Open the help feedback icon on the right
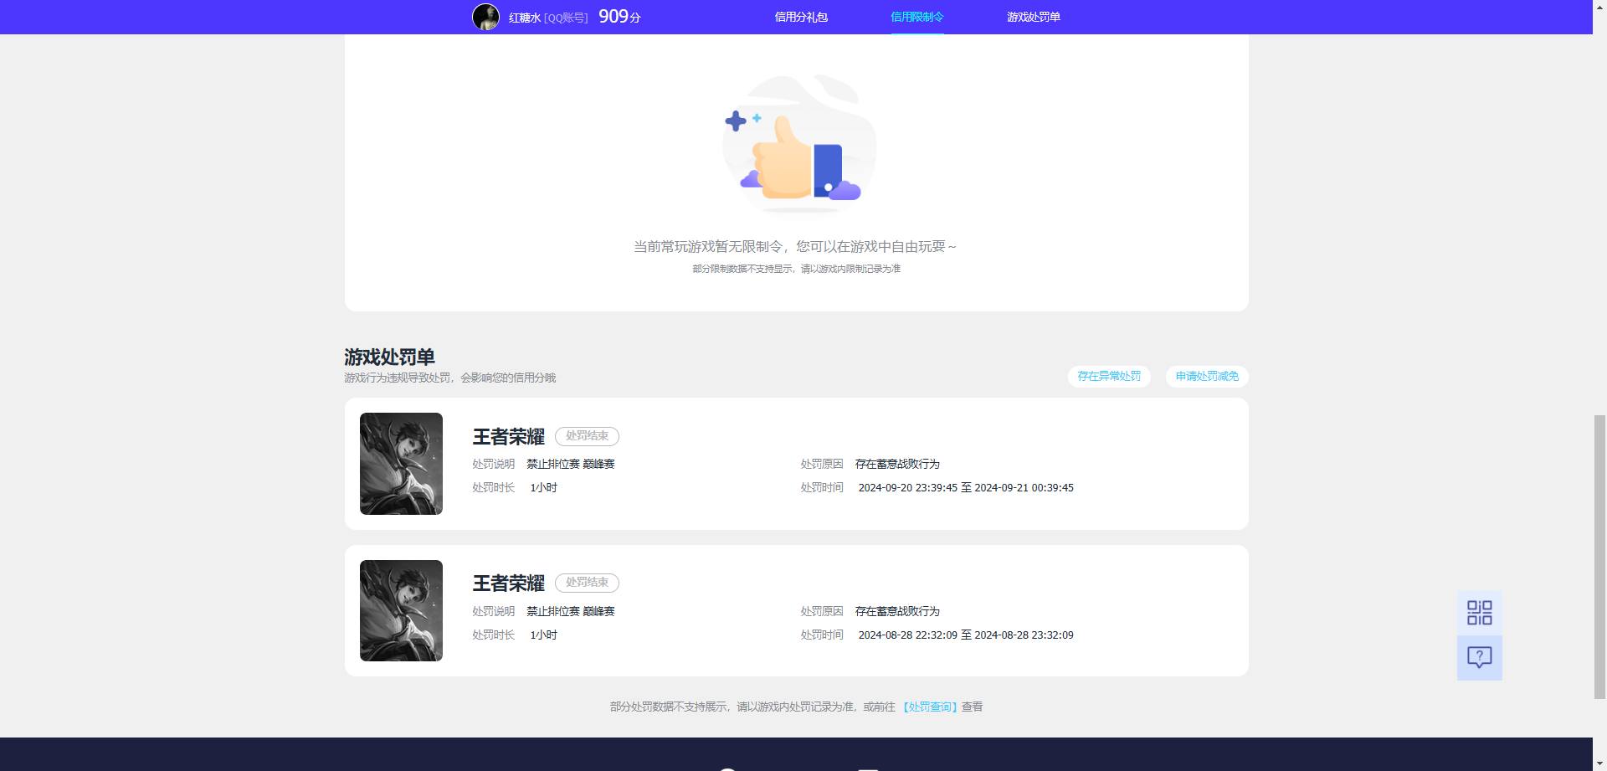Viewport: 1607px width, 771px height. 1480,658
